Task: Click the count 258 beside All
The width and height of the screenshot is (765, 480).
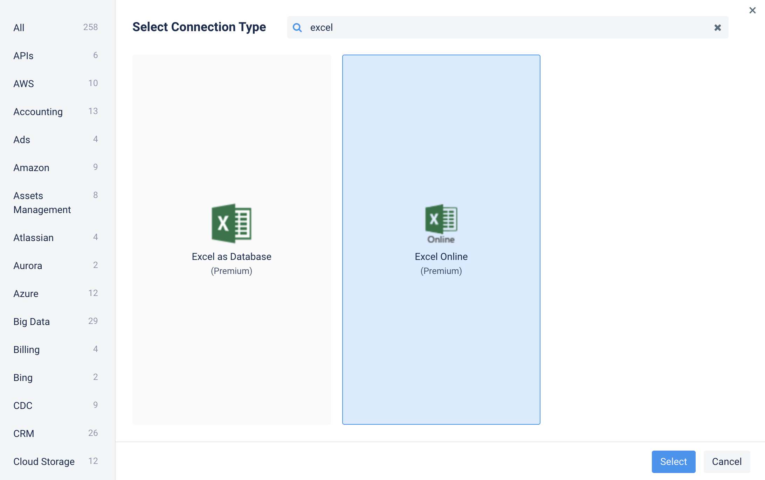Action: click(90, 27)
